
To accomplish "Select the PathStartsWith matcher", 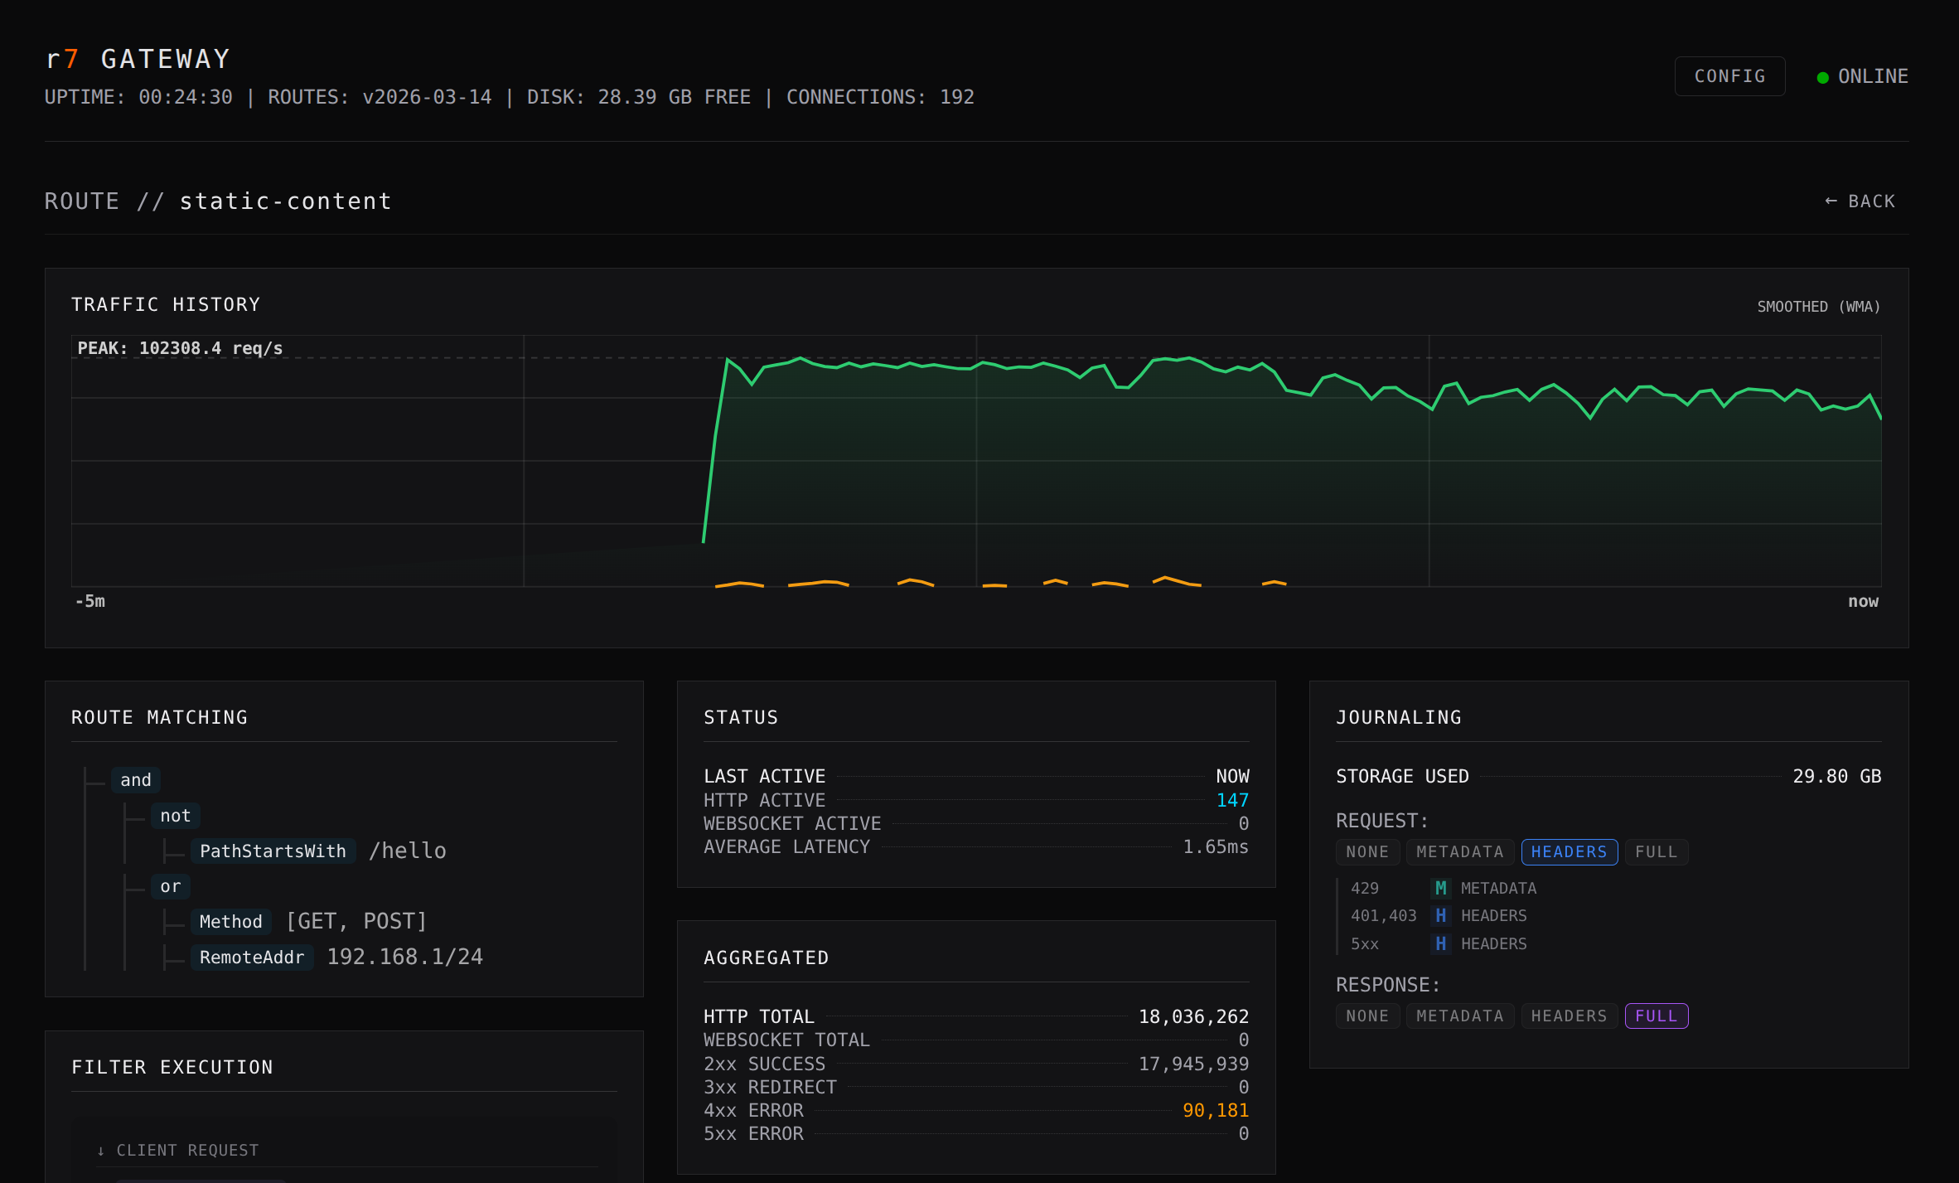I will (x=273, y=851).
